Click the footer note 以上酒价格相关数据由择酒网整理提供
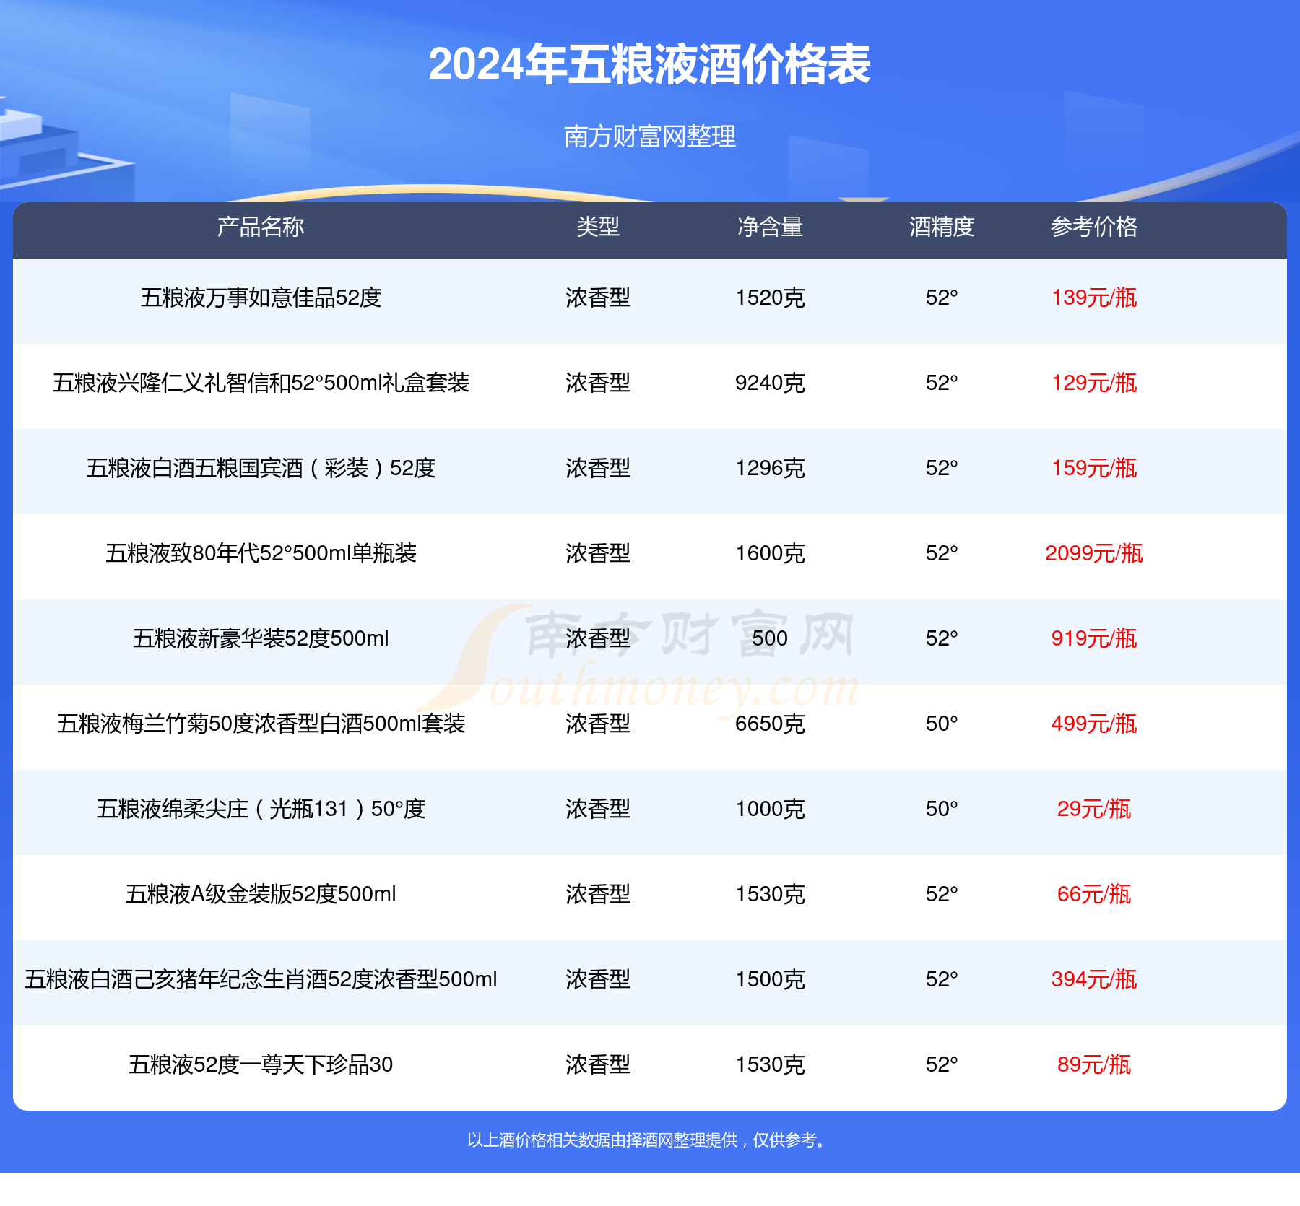This screenshot has width=1300, height=1206. (x=602, y=1140)
